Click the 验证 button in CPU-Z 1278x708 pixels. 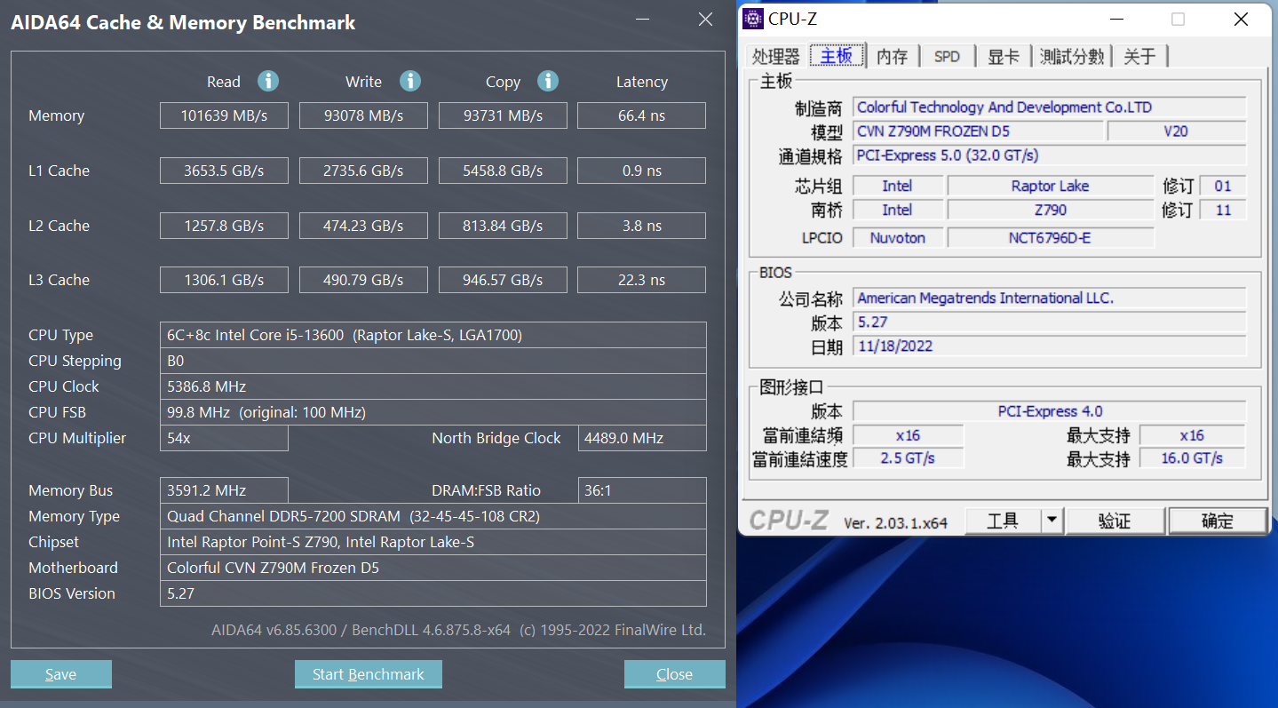pyautogui.click(x=1115, y=521)
